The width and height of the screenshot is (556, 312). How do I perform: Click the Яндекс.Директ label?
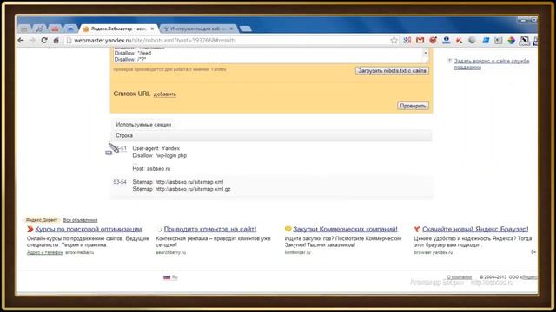(x=41, y=220)
